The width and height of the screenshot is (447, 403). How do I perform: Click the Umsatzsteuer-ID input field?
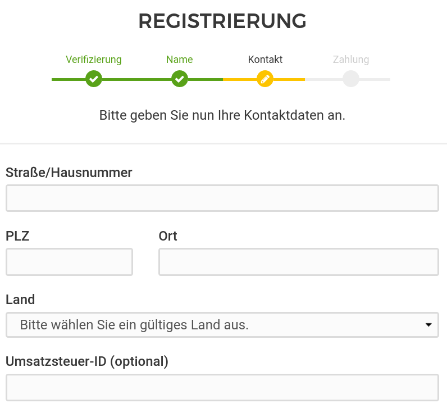(222, 388)
